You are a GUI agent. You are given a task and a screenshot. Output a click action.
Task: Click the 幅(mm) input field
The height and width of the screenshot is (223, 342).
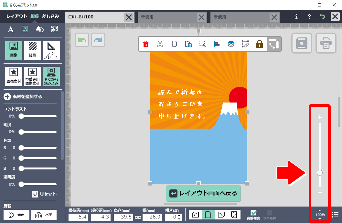[152, 217]
